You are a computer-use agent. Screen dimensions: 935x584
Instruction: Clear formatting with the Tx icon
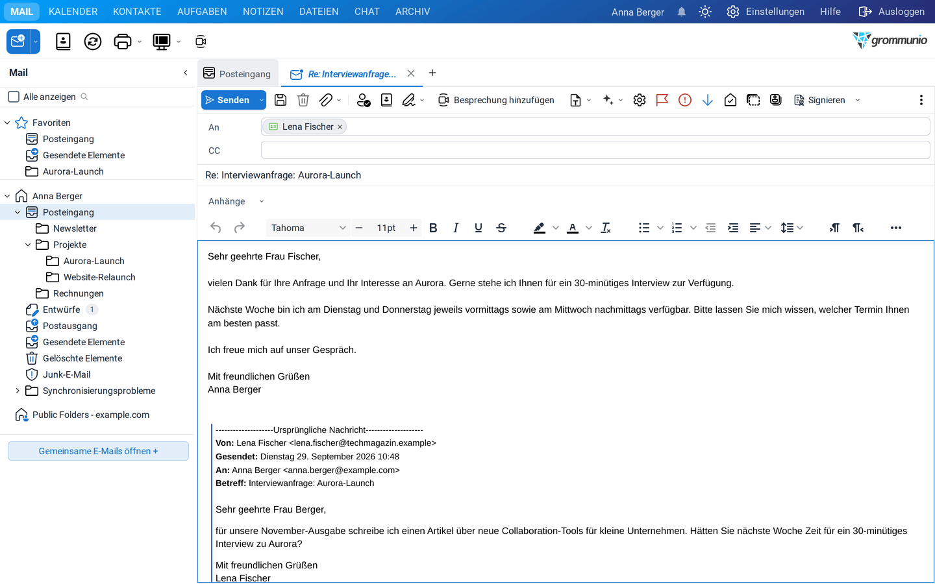[606, 228]
